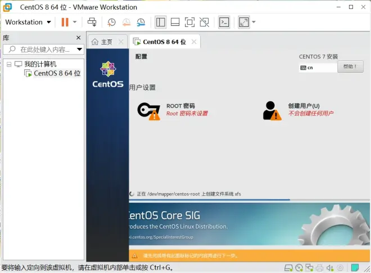The width and height of the screenshot is (371, 273).
Task: Maximize the VMware Workstation window
Action: (351, 7)
